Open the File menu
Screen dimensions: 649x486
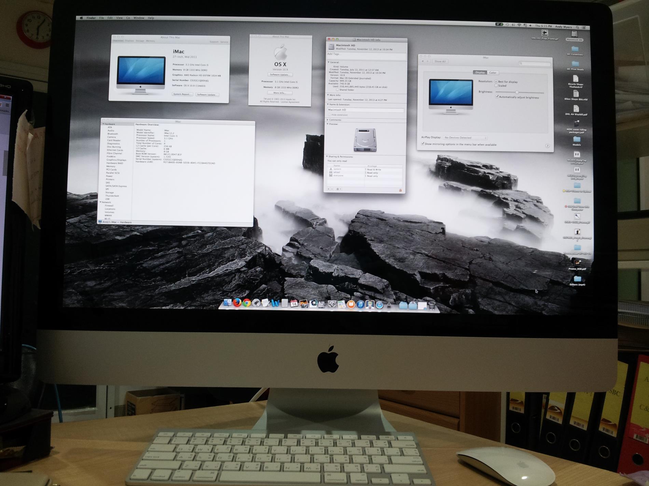pyautogui.click(x=101, y=18)
